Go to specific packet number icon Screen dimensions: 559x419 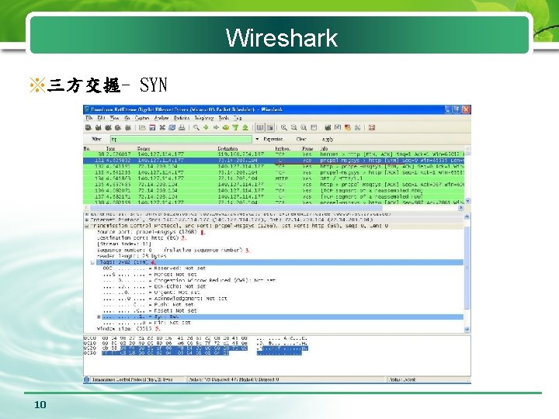[226, 127]
